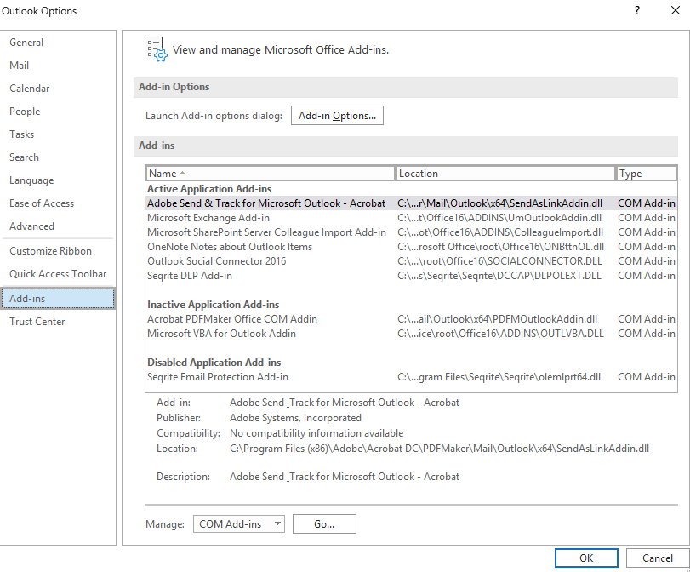The image size is (690, 572).
Task: Select Acrobat PDFMaker Office COM Addin row
Action: pyautogui.click(x=232, y=319)
